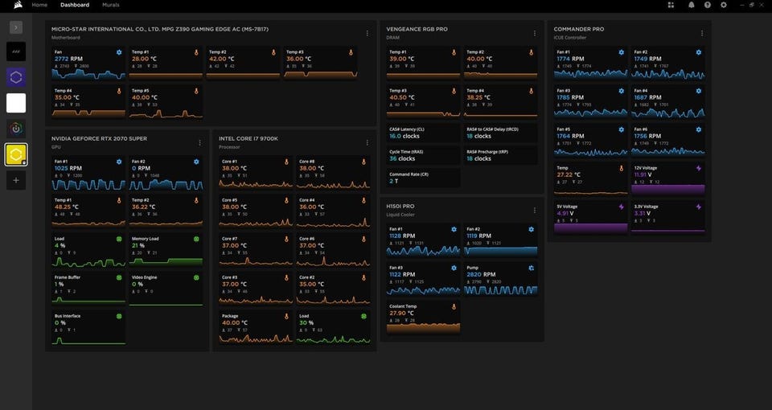772x410 pixels.
Task: Open iCUE settings gear icon
Action: [724, 5]
